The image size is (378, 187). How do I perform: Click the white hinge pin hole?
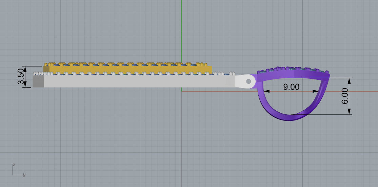[x=248, y=81]
